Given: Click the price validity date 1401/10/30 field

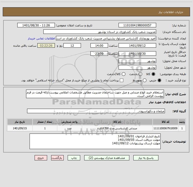Looking at the screenshot, I should 137,53.
